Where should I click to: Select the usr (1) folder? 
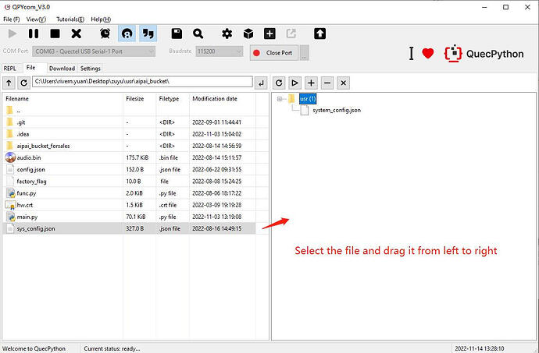pyautogui.click(x=308, y=99)
